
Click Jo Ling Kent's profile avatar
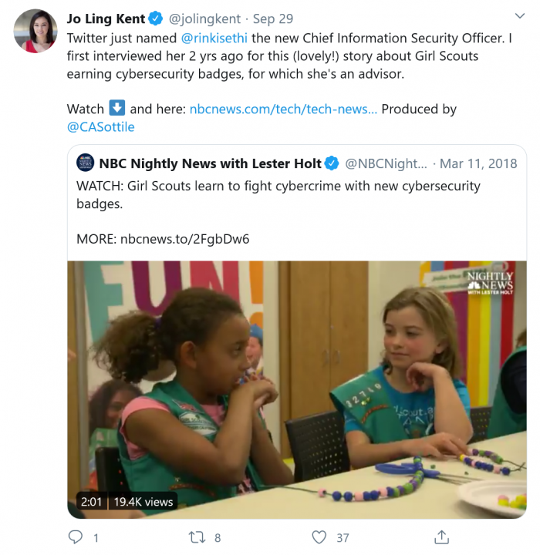pyautogui.click(x=35, y=31)
